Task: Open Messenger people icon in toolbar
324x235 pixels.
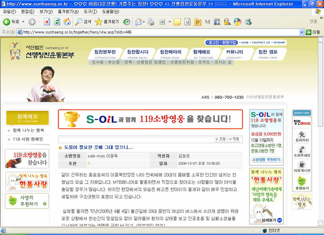Action: pyautogui.click(x=248, y=22)
